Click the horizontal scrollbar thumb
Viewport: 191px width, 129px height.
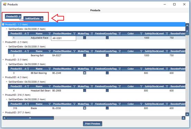pyautogui.click(x=30, y=118)
